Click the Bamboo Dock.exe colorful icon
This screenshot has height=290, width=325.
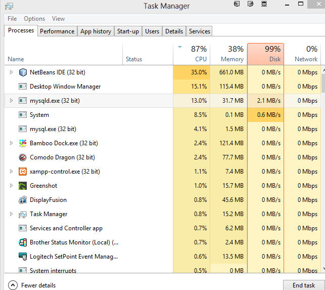point(23,143)
